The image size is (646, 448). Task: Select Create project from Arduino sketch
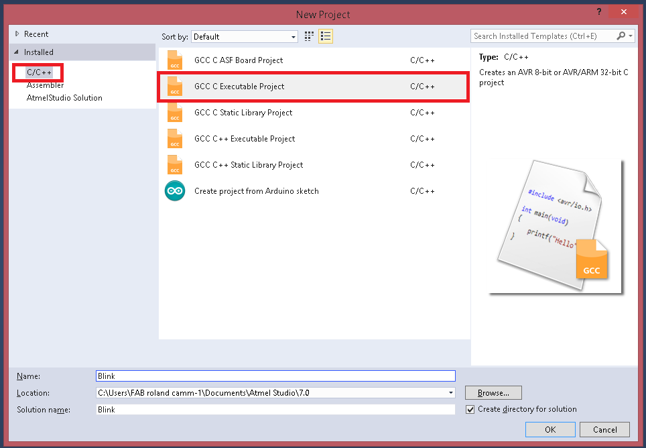(x=314, y=191)
